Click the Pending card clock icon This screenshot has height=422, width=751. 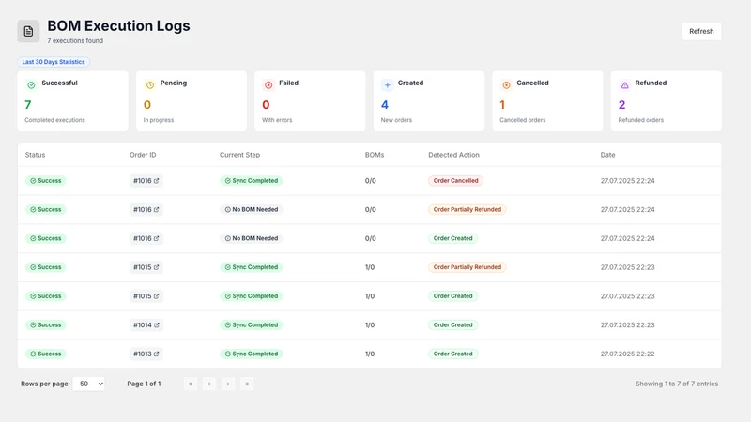[150, 85]
